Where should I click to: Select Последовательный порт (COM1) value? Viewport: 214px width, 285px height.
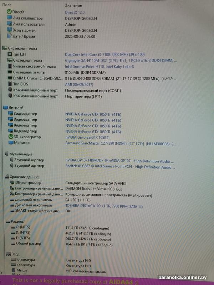[x=93, y=90]
